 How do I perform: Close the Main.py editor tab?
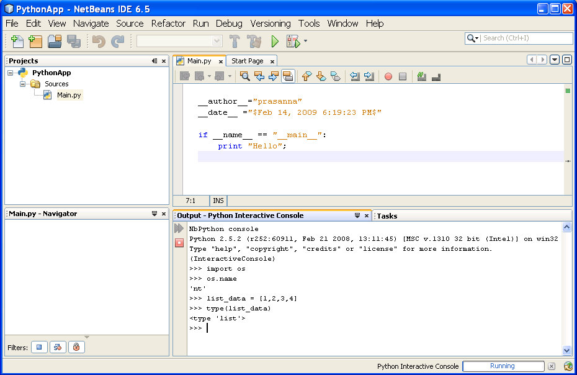(x=221, y=61)
